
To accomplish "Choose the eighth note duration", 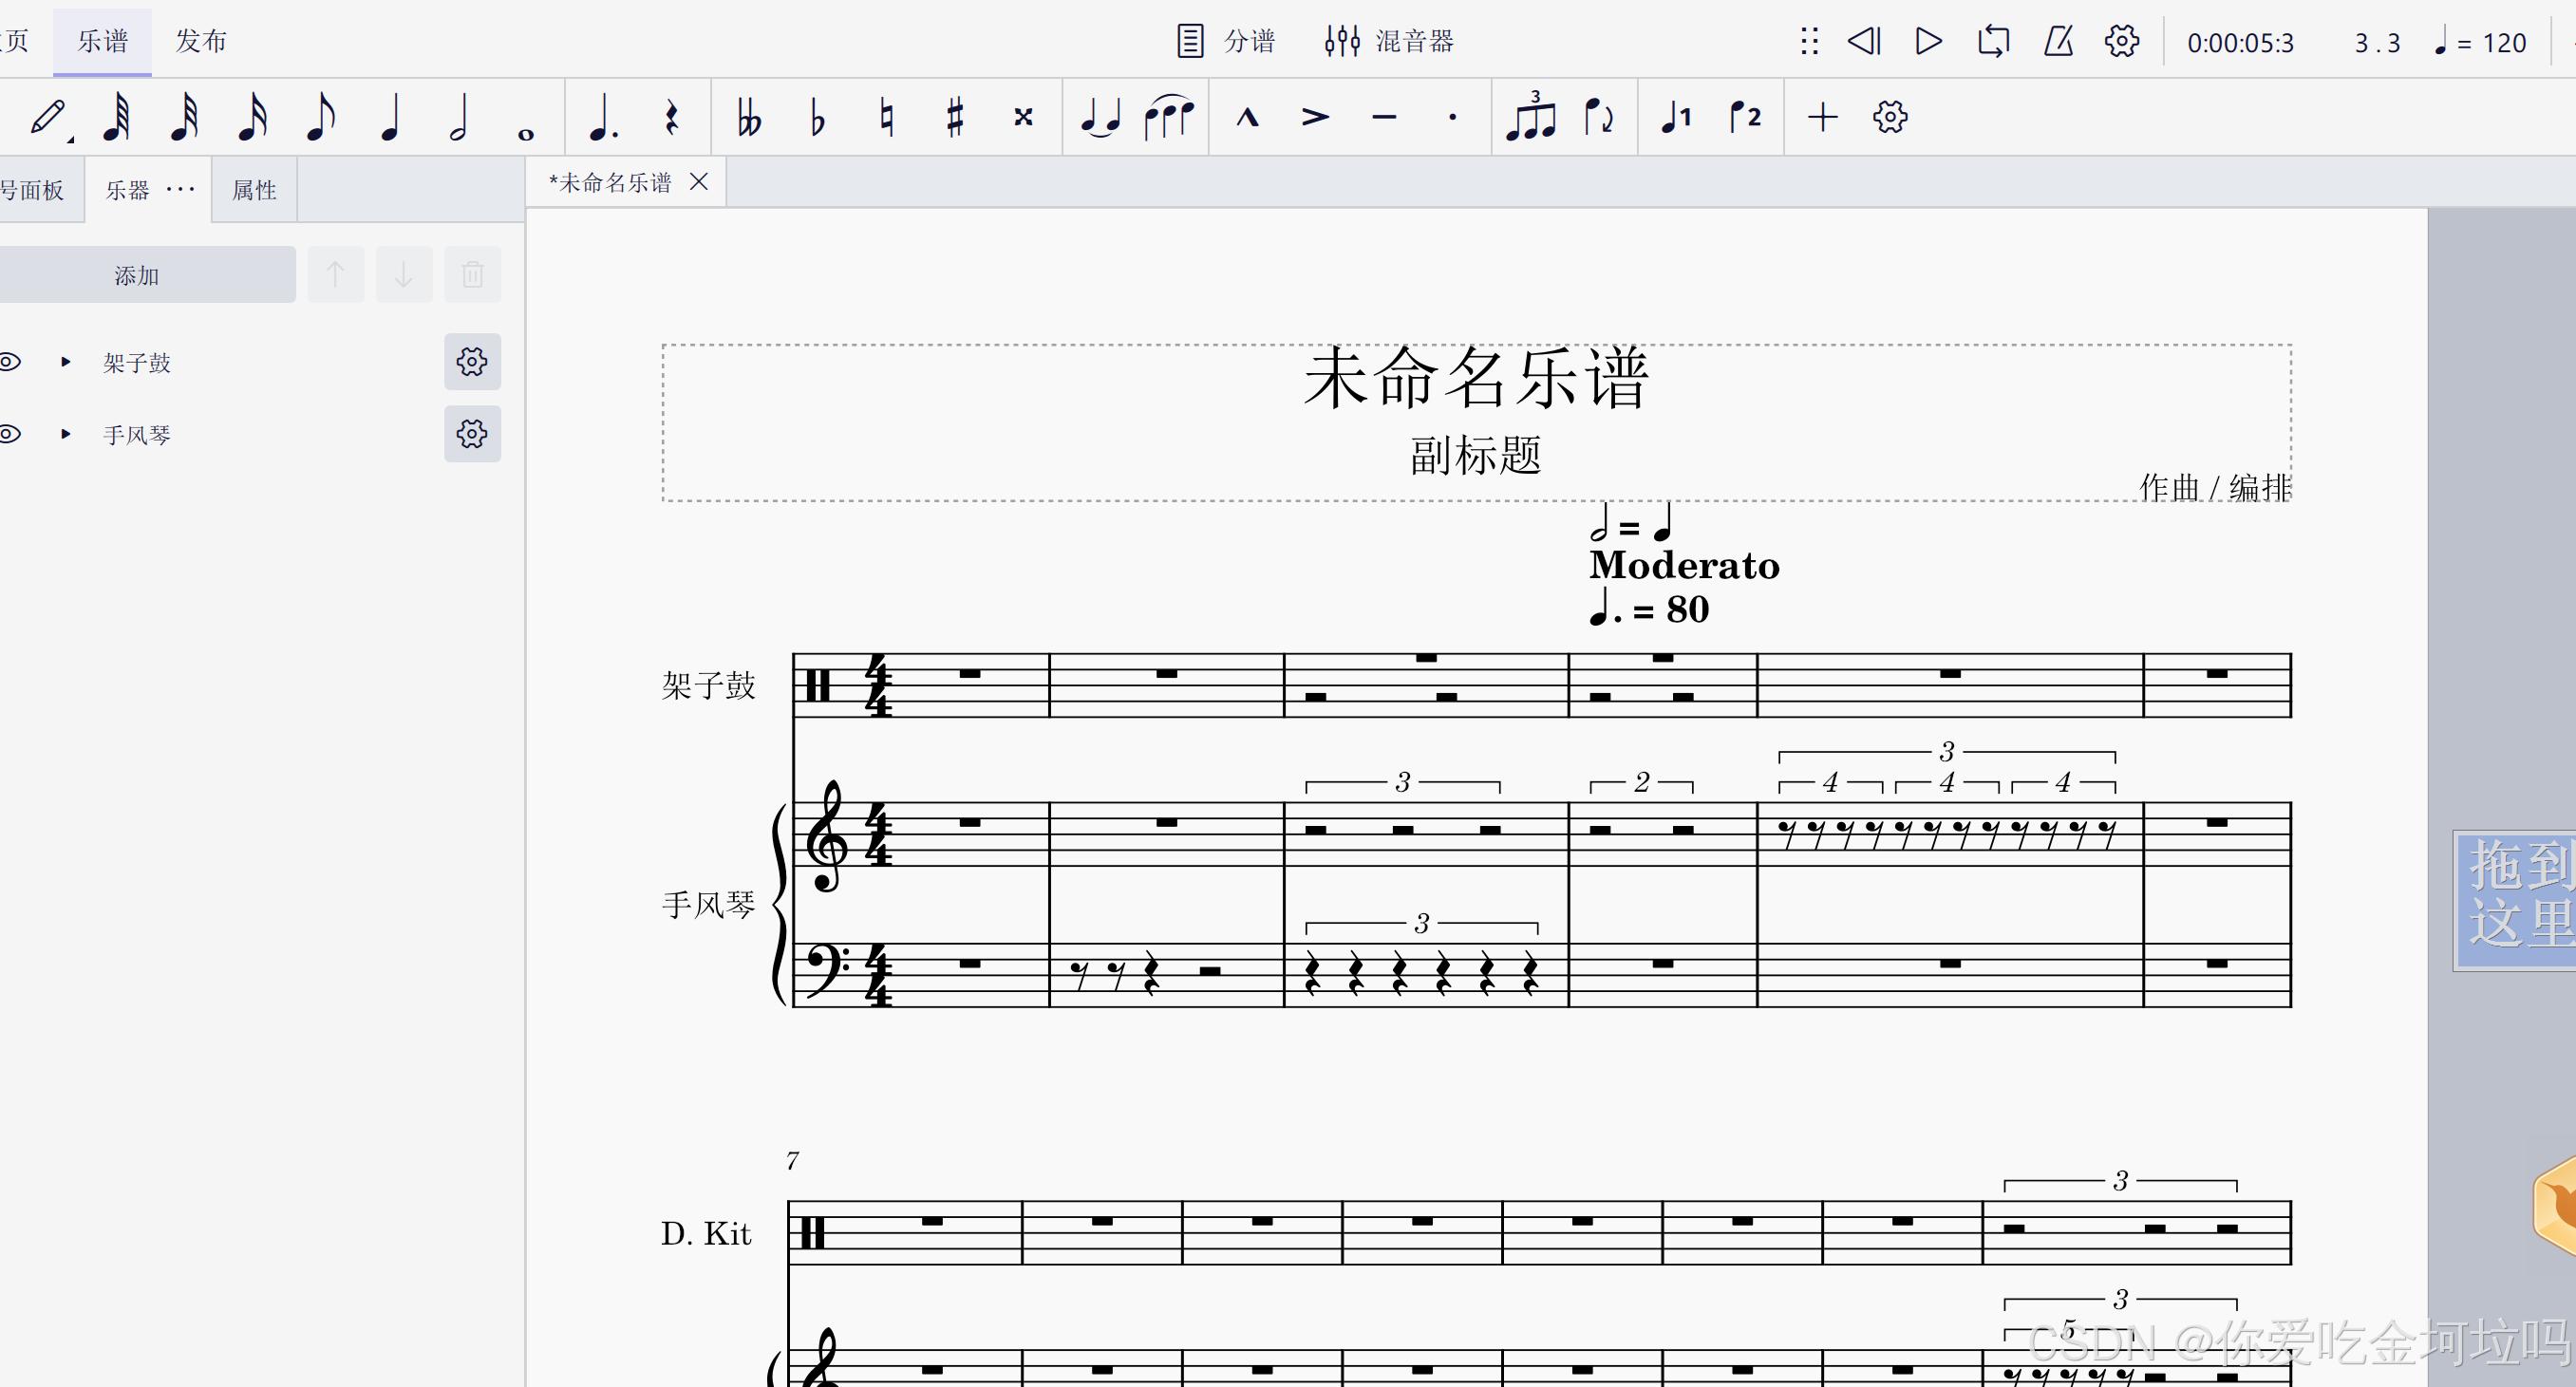I will (319, 117).
